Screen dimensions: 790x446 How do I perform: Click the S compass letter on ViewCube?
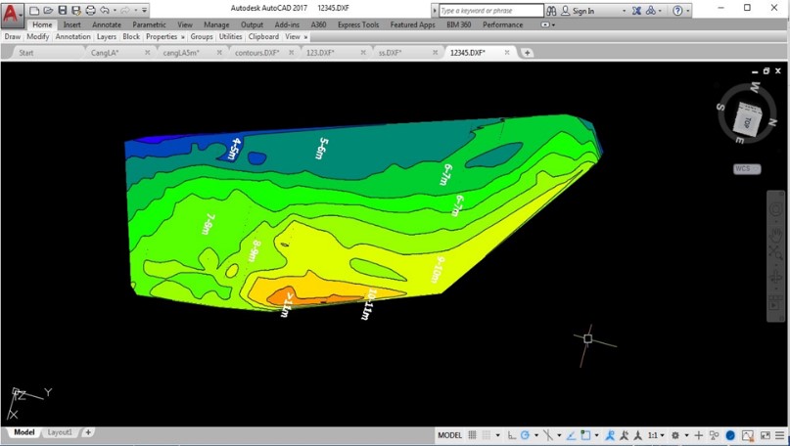720,107
